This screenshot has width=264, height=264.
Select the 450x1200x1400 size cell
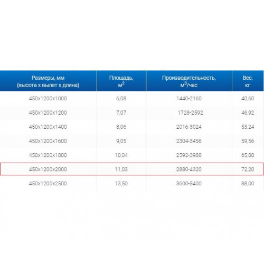(48, 127)
